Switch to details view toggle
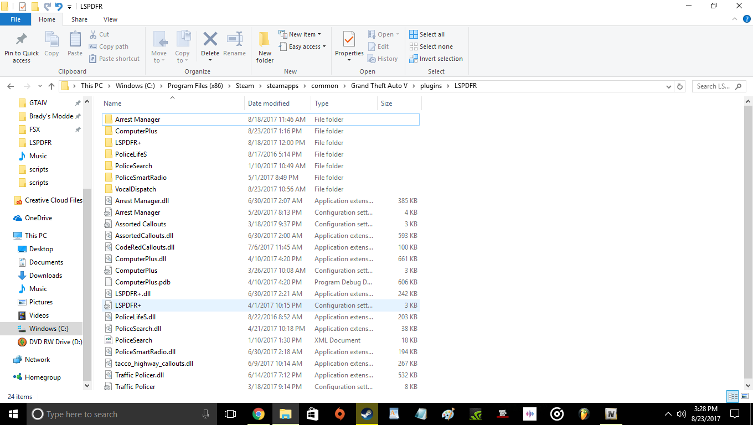This screenshot has width=753, height=425. click(733, 396)
